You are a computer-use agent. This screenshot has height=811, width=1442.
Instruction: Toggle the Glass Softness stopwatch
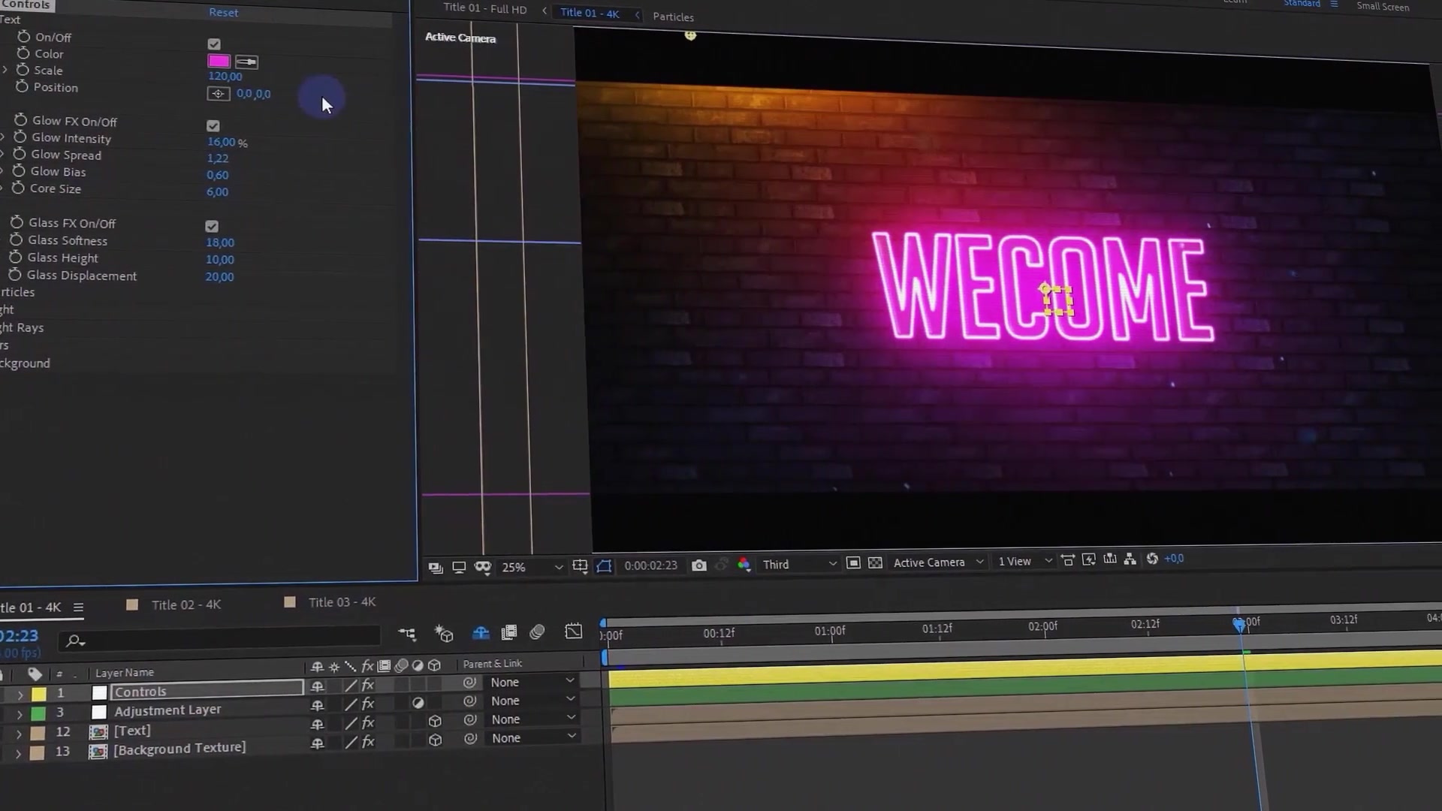[x=16, y=240]
